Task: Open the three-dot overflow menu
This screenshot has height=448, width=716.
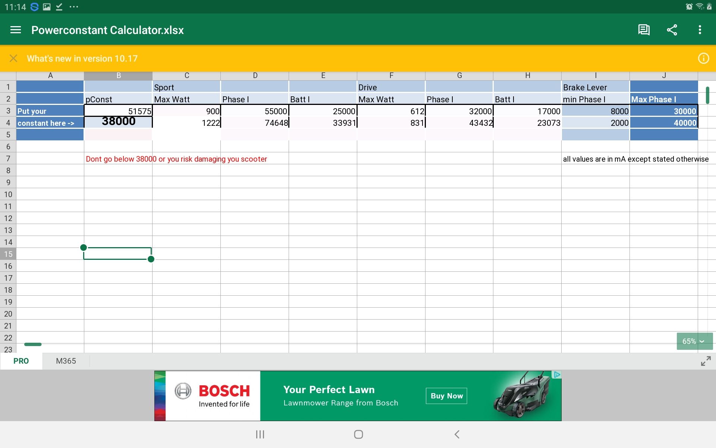Action: point(700,30)
